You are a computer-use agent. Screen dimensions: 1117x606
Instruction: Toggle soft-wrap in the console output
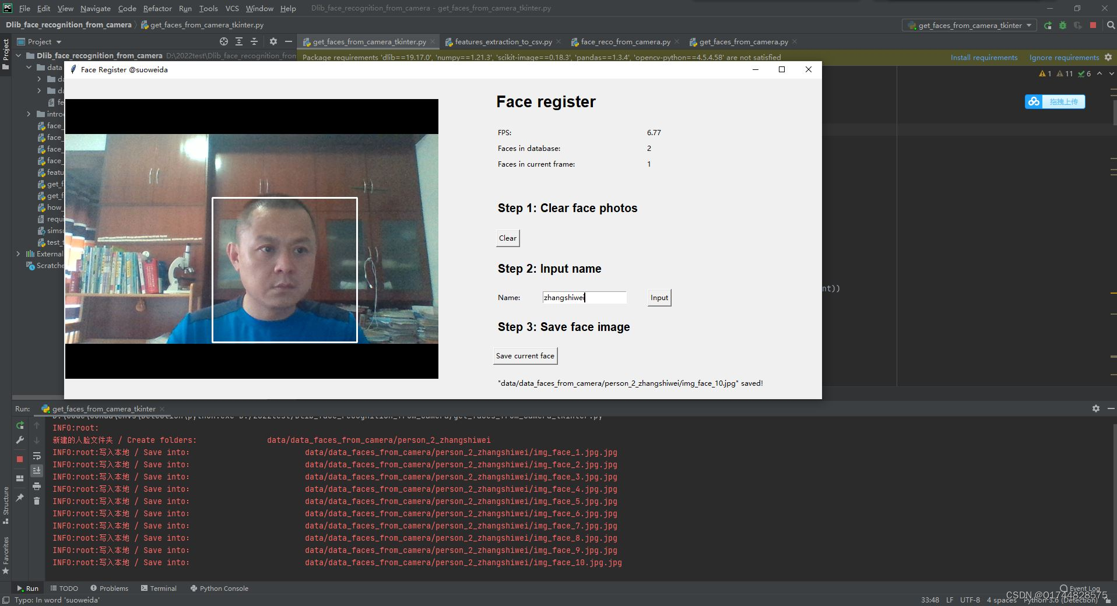click(x=37, y=456)
